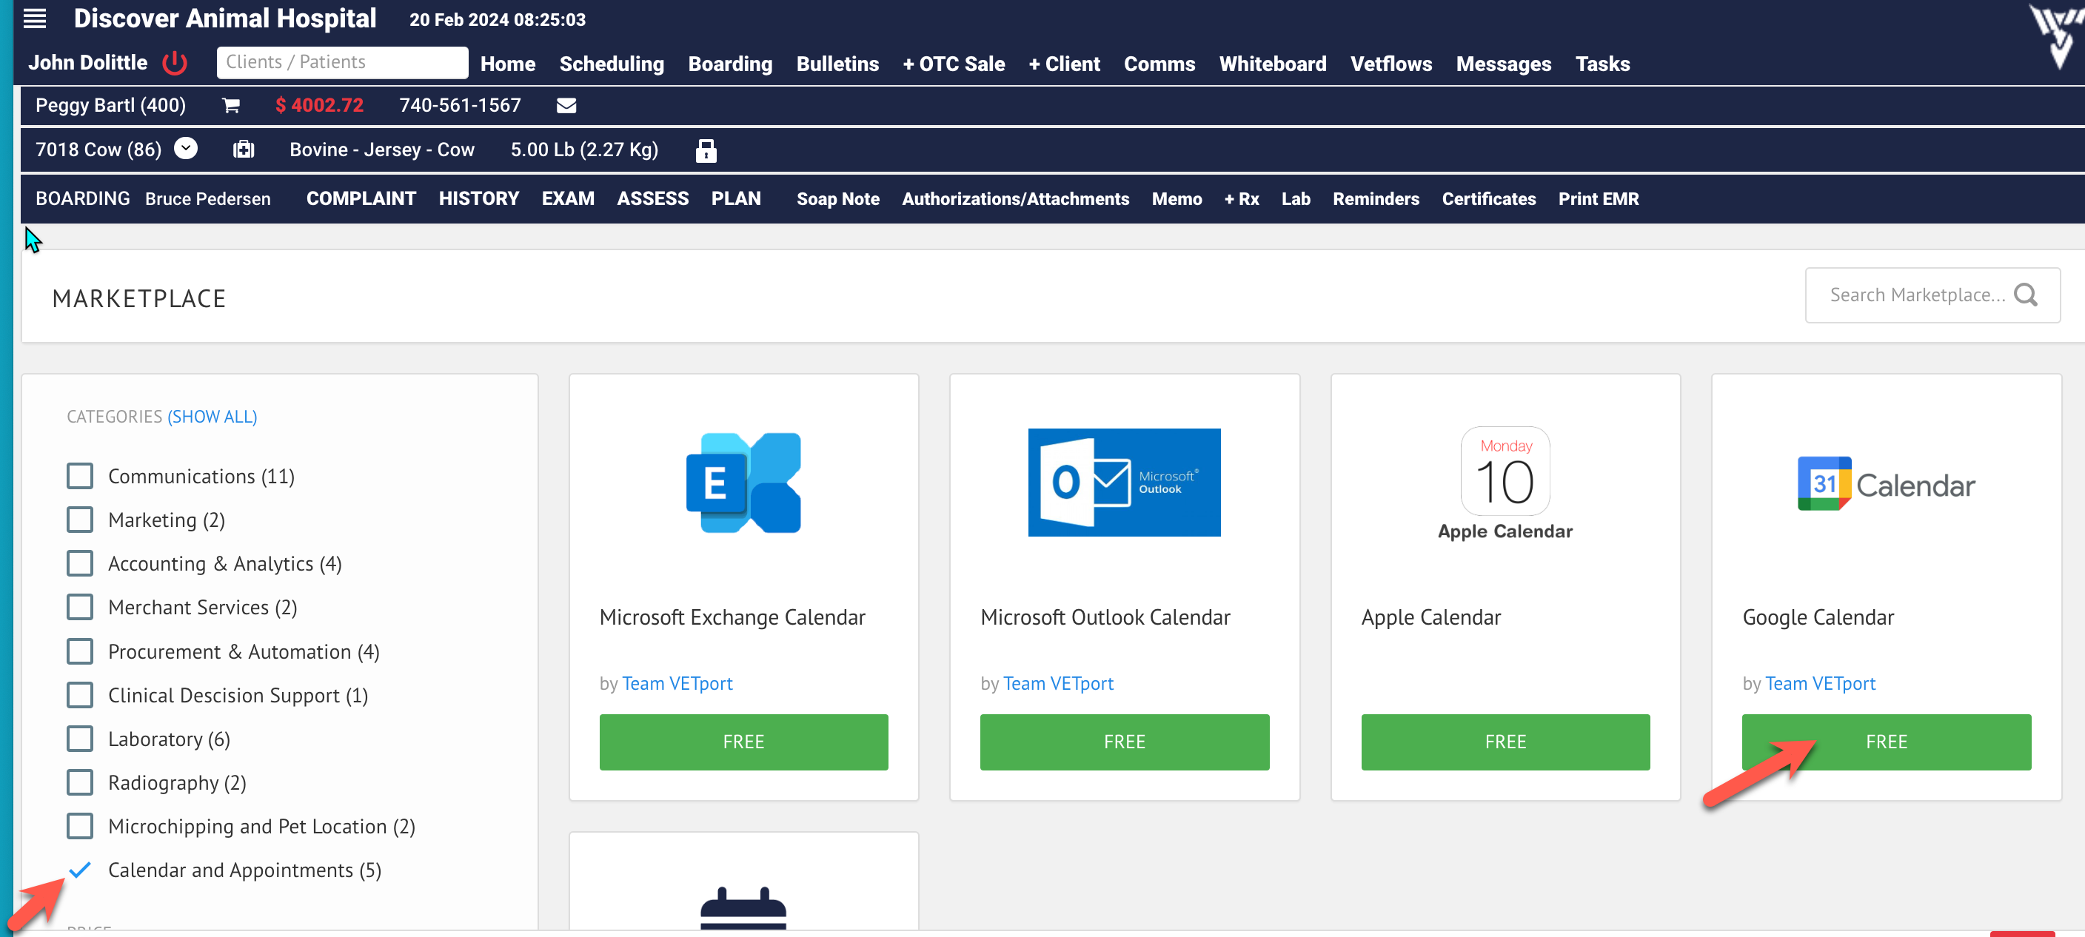Open Team VETport link under Exchange Calendar

pos(677,684)
